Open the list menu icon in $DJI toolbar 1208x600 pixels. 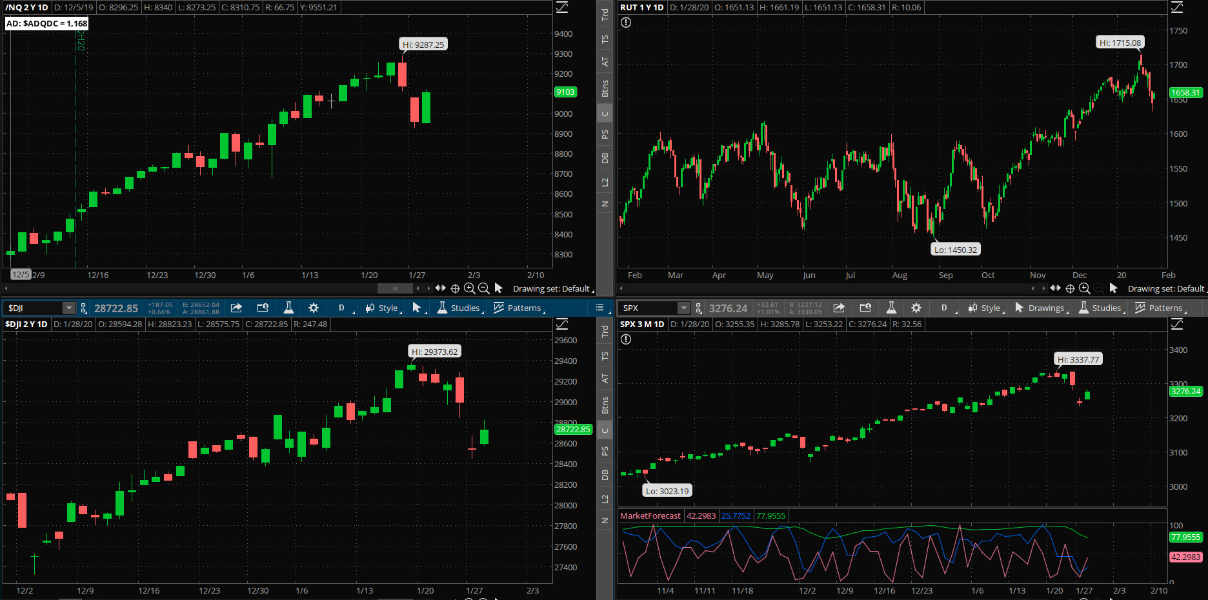[x=600, y=308]
